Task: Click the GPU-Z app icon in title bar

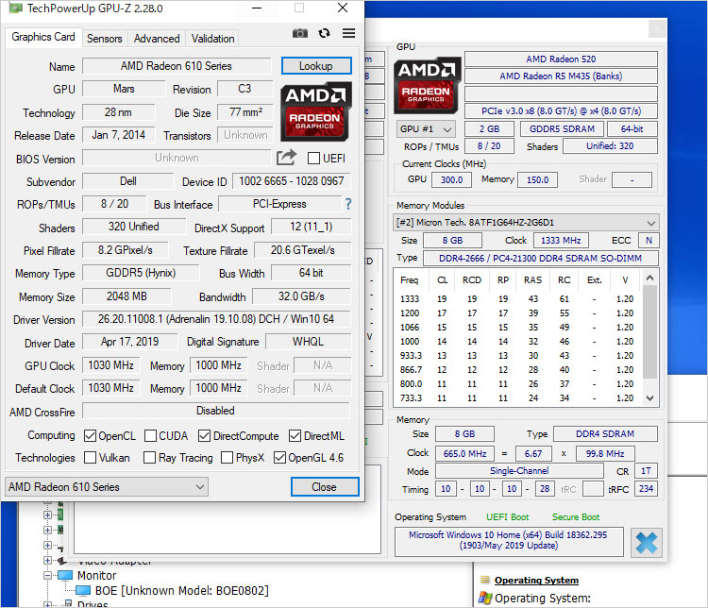Action: [15, 8]
